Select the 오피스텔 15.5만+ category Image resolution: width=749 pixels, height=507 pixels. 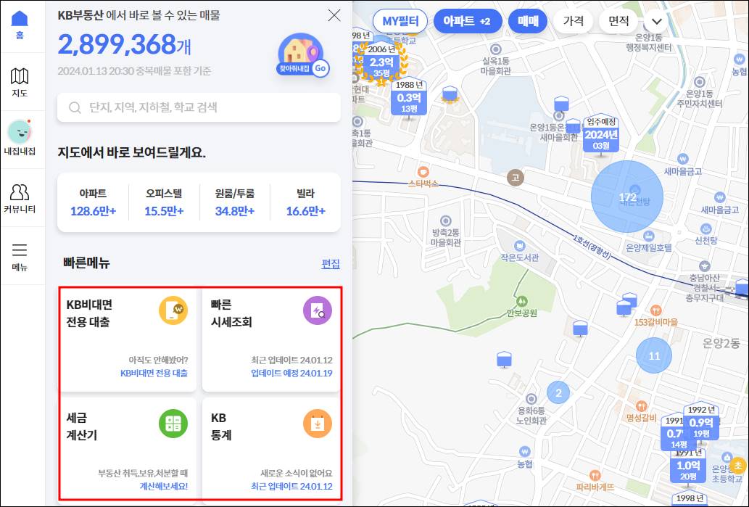[164, 202]
